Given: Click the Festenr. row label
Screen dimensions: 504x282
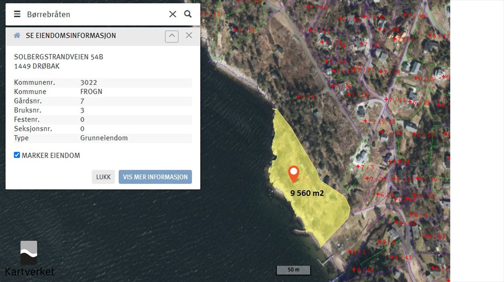Looking at the screenshot, I should (27, 120).
